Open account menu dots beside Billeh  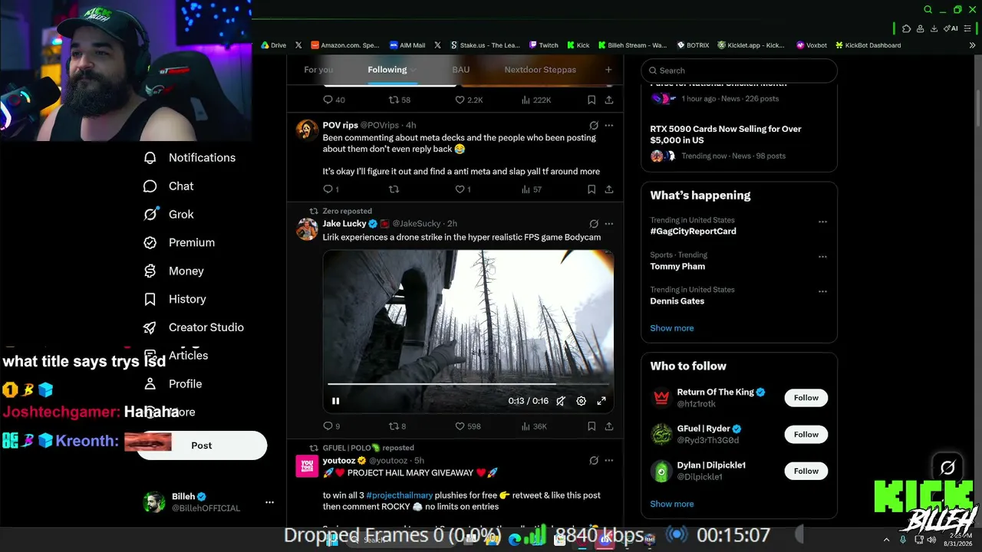(269, 502)
